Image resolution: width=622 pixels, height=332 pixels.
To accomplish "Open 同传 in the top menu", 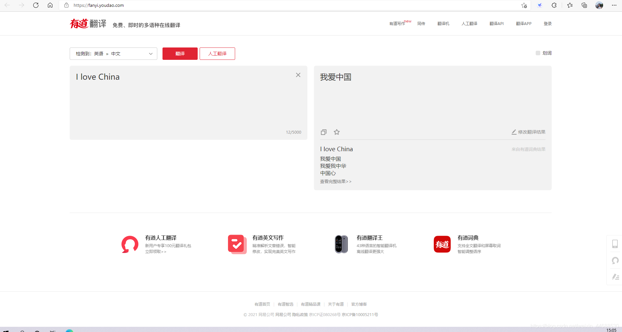I will tap(421, 23).
